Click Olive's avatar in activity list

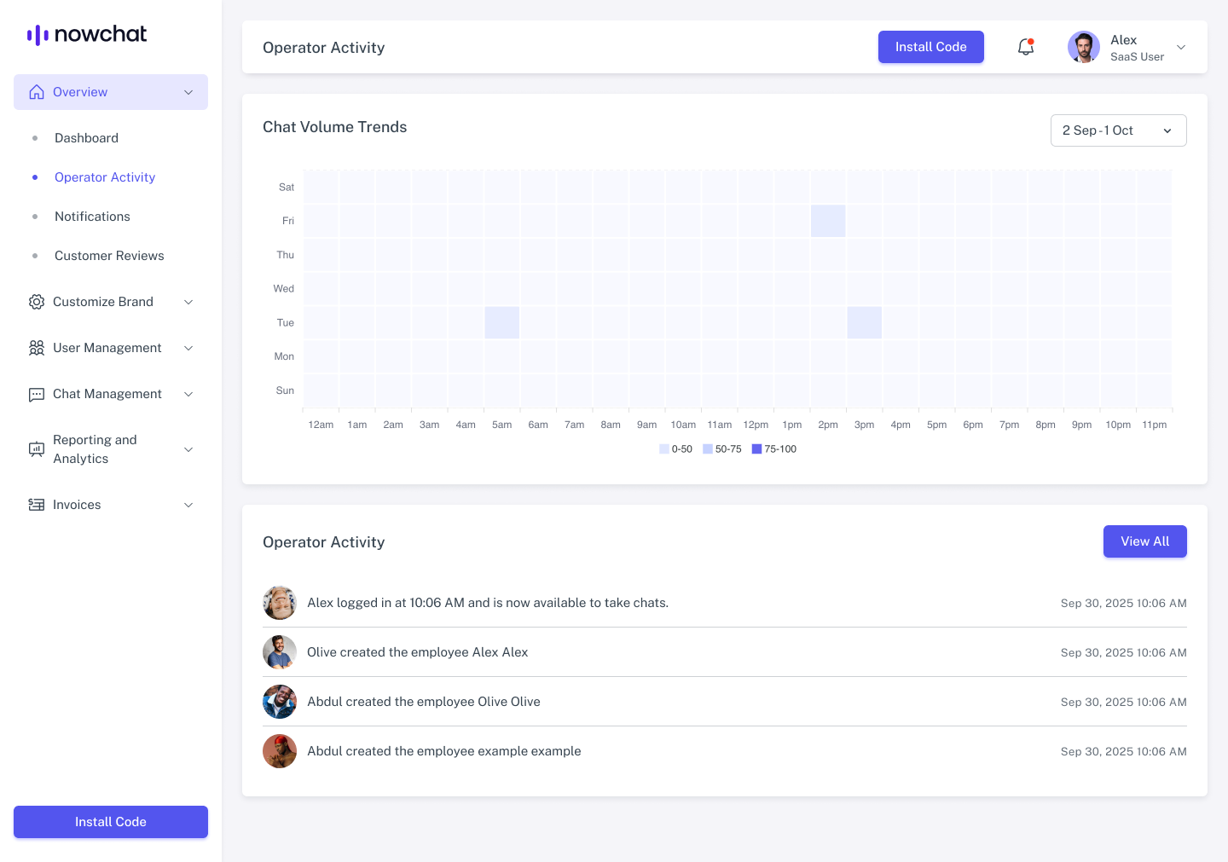point(280,652)
